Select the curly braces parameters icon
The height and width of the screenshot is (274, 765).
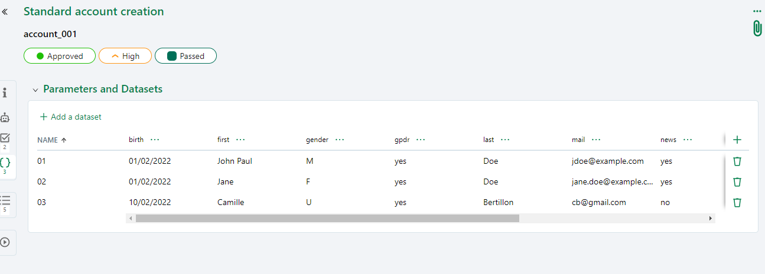tap(5, 163)
